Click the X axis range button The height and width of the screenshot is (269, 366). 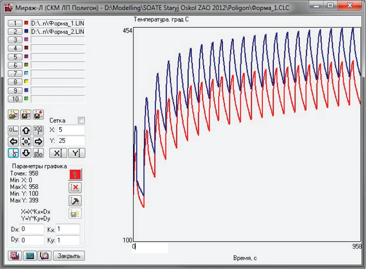coord(58,153)
